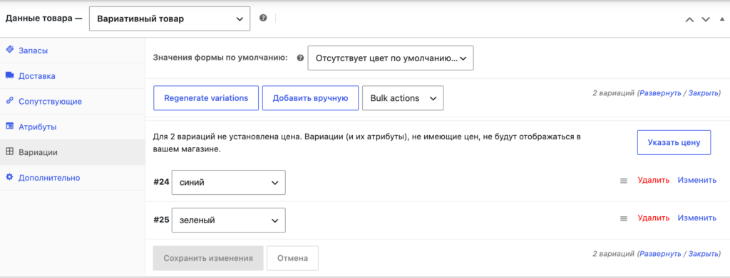The width and height of the screenshot is (730, 278).
Task: Click the Сопутствующие link icon
Action: pyautogui.click(x=10, y=101)
